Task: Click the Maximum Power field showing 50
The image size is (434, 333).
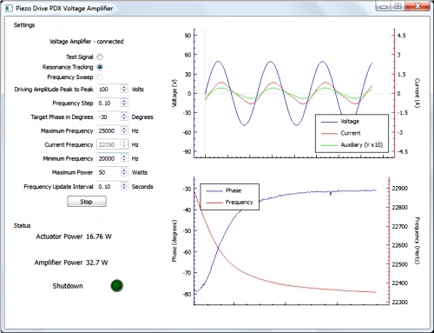Action: coord(108,172)
